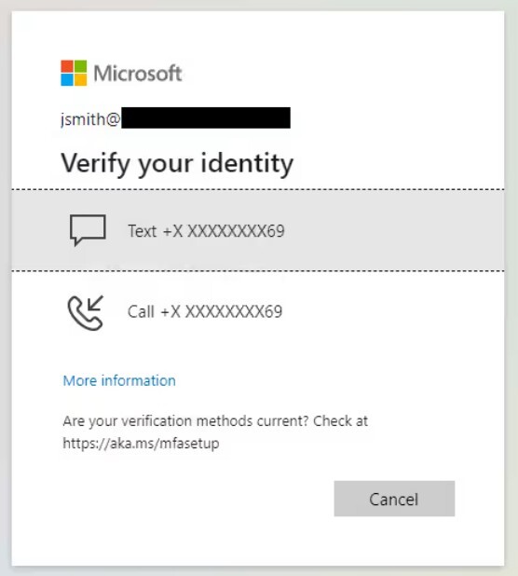
Task: Click the https://aka.ms/mfasetup URL text
Action: [141, 444]
